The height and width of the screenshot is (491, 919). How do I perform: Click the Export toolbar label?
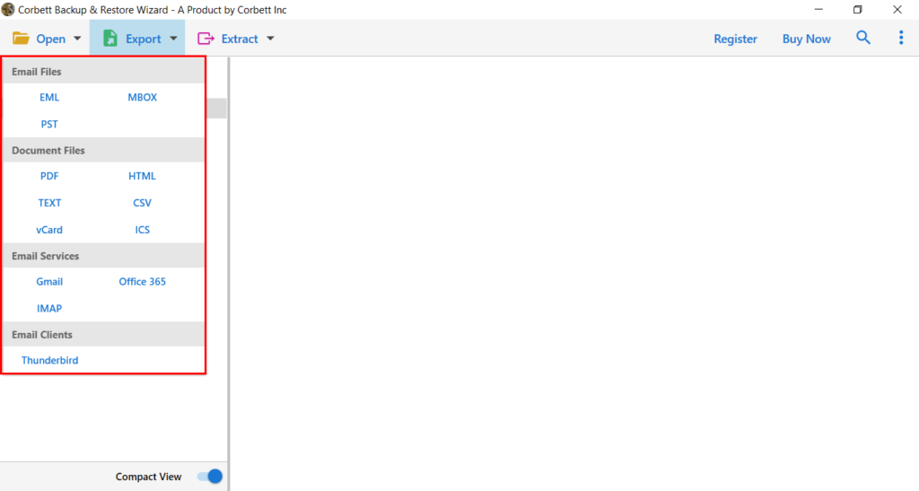click(x=143, y=39)
